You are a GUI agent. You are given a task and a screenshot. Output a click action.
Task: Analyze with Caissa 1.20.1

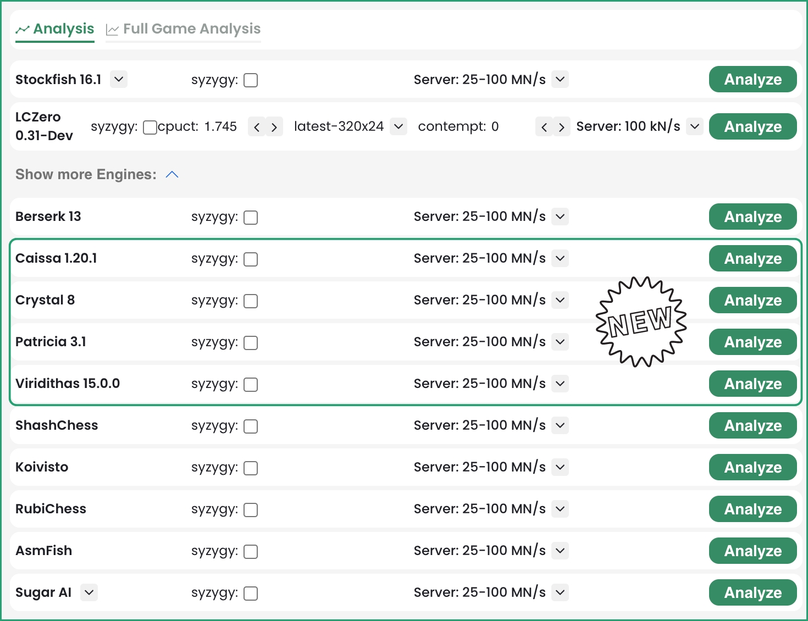click(x=752, y=258)
